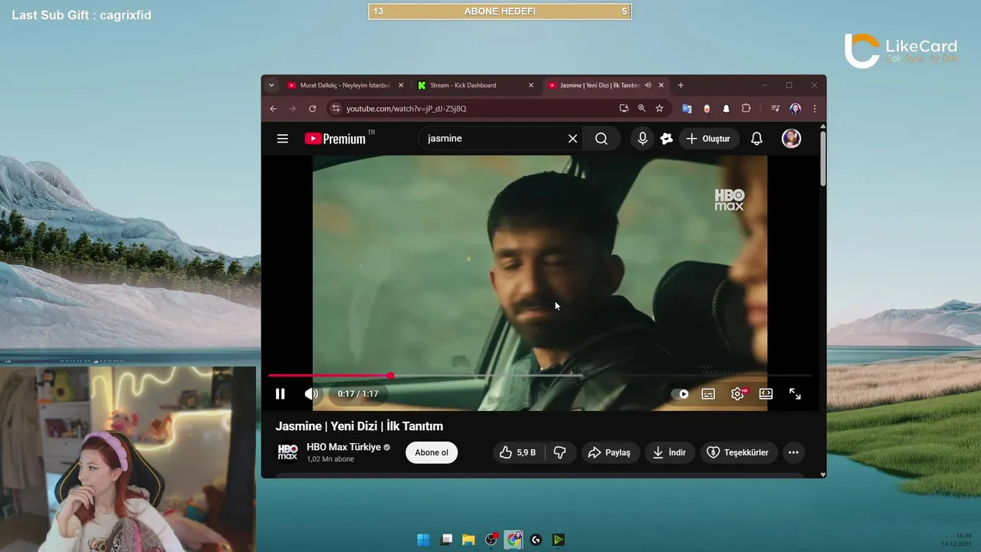Subscribe with Abone ol button
Screen dimensions: 981x552
pos(431,452)
